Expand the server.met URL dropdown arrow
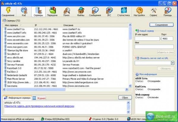Screen dimensions: 178x122 [173, 63]
